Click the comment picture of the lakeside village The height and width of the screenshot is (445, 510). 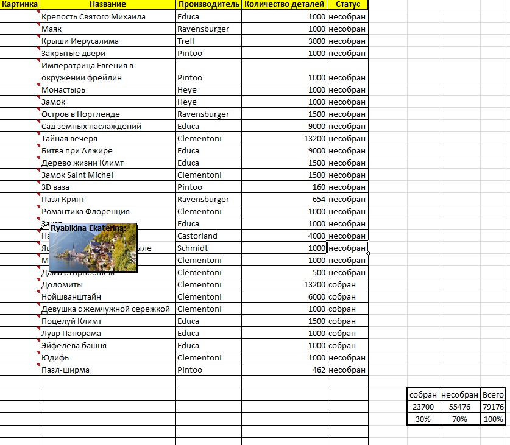click(x=93, y=250)
